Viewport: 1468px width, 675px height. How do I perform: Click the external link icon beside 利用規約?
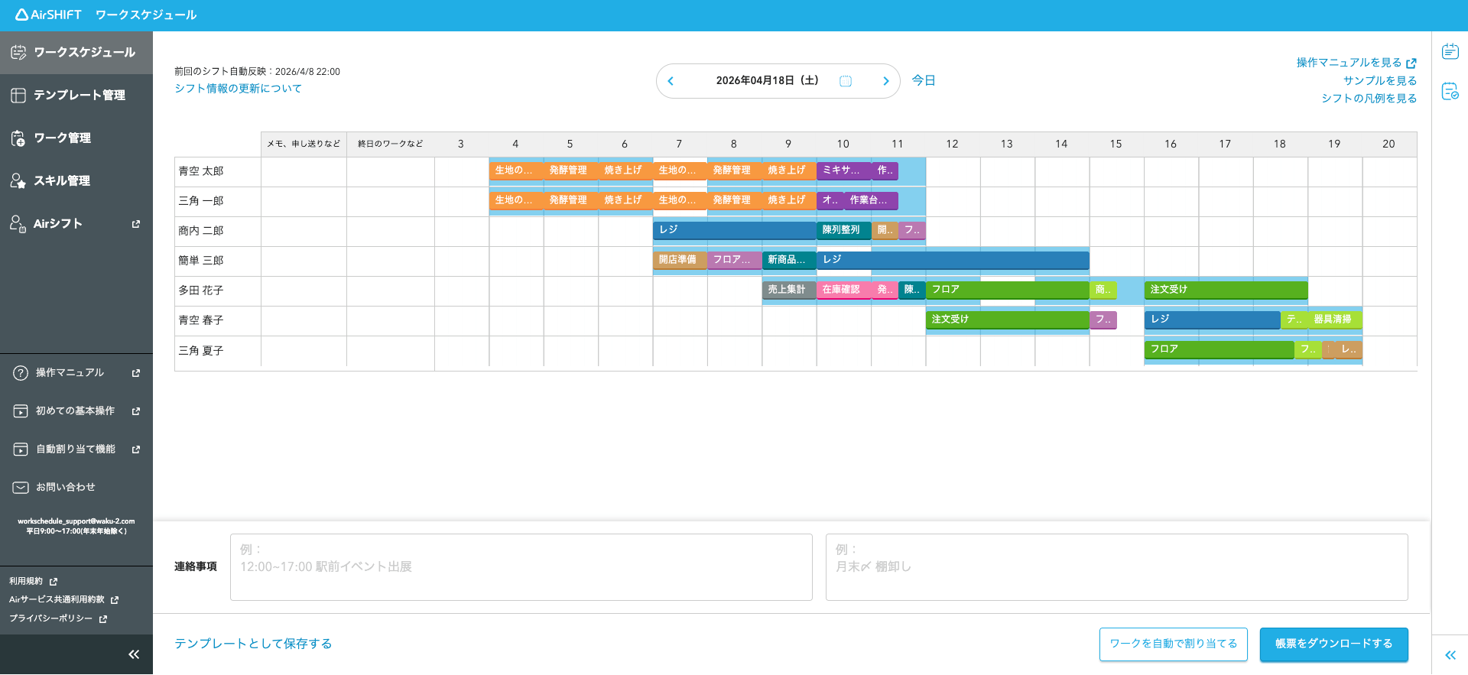[x=54, y=582]
